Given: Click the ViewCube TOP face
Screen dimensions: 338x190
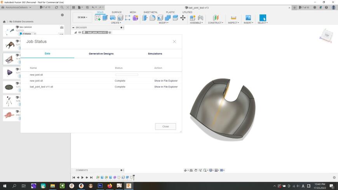Looking at the screenshot, I should coord(327,35).
